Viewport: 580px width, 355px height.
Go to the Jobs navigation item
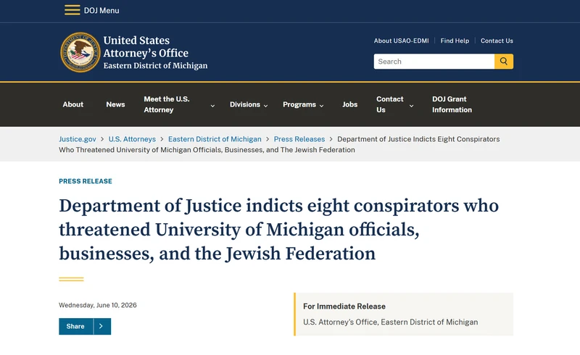click(349, 104)
